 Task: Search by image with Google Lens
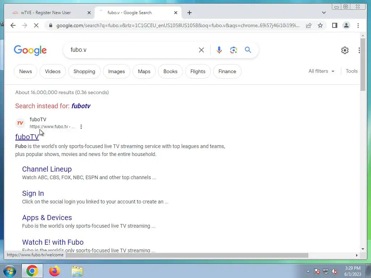tap(234, 50)
